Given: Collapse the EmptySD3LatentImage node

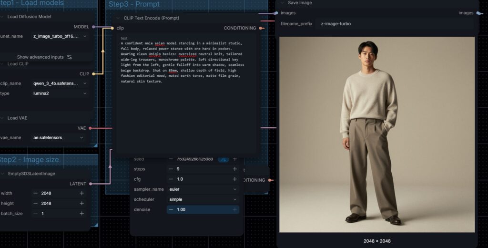Looking at the screenshot, I should [2, 174].
